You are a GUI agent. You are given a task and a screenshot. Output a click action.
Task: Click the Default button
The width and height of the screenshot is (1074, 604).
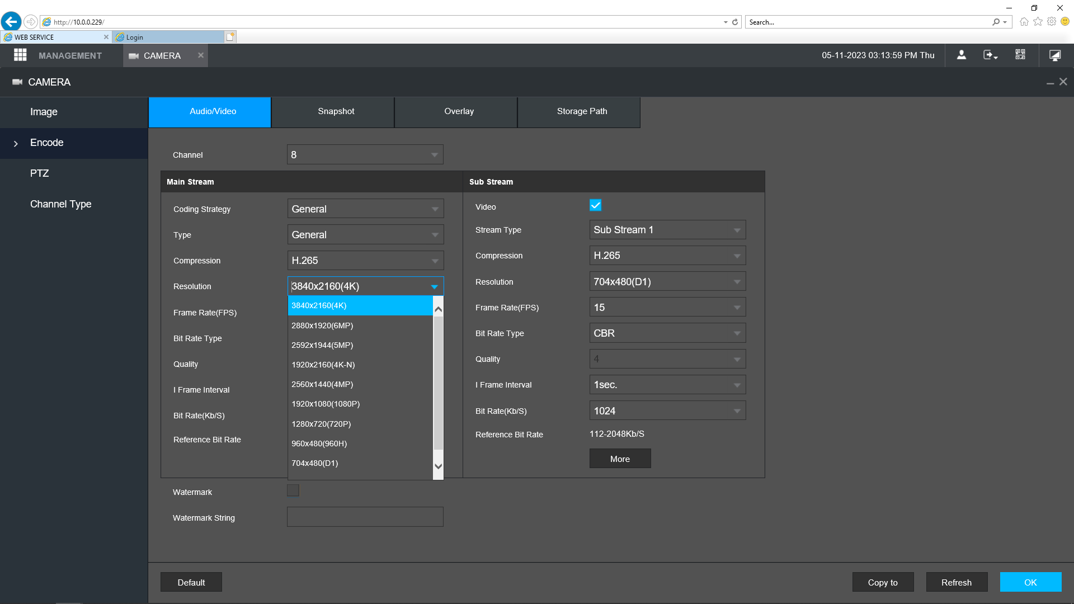pyautogui.click(x=191, y=582)
